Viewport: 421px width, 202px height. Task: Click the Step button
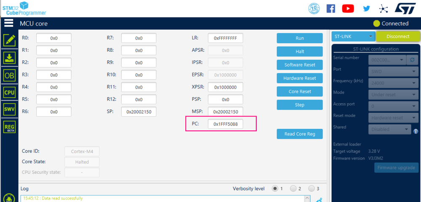point(300,105)
